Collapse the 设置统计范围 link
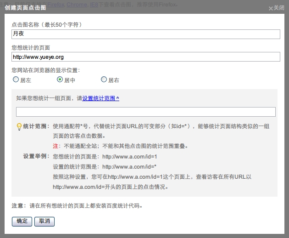 (100, 98)
